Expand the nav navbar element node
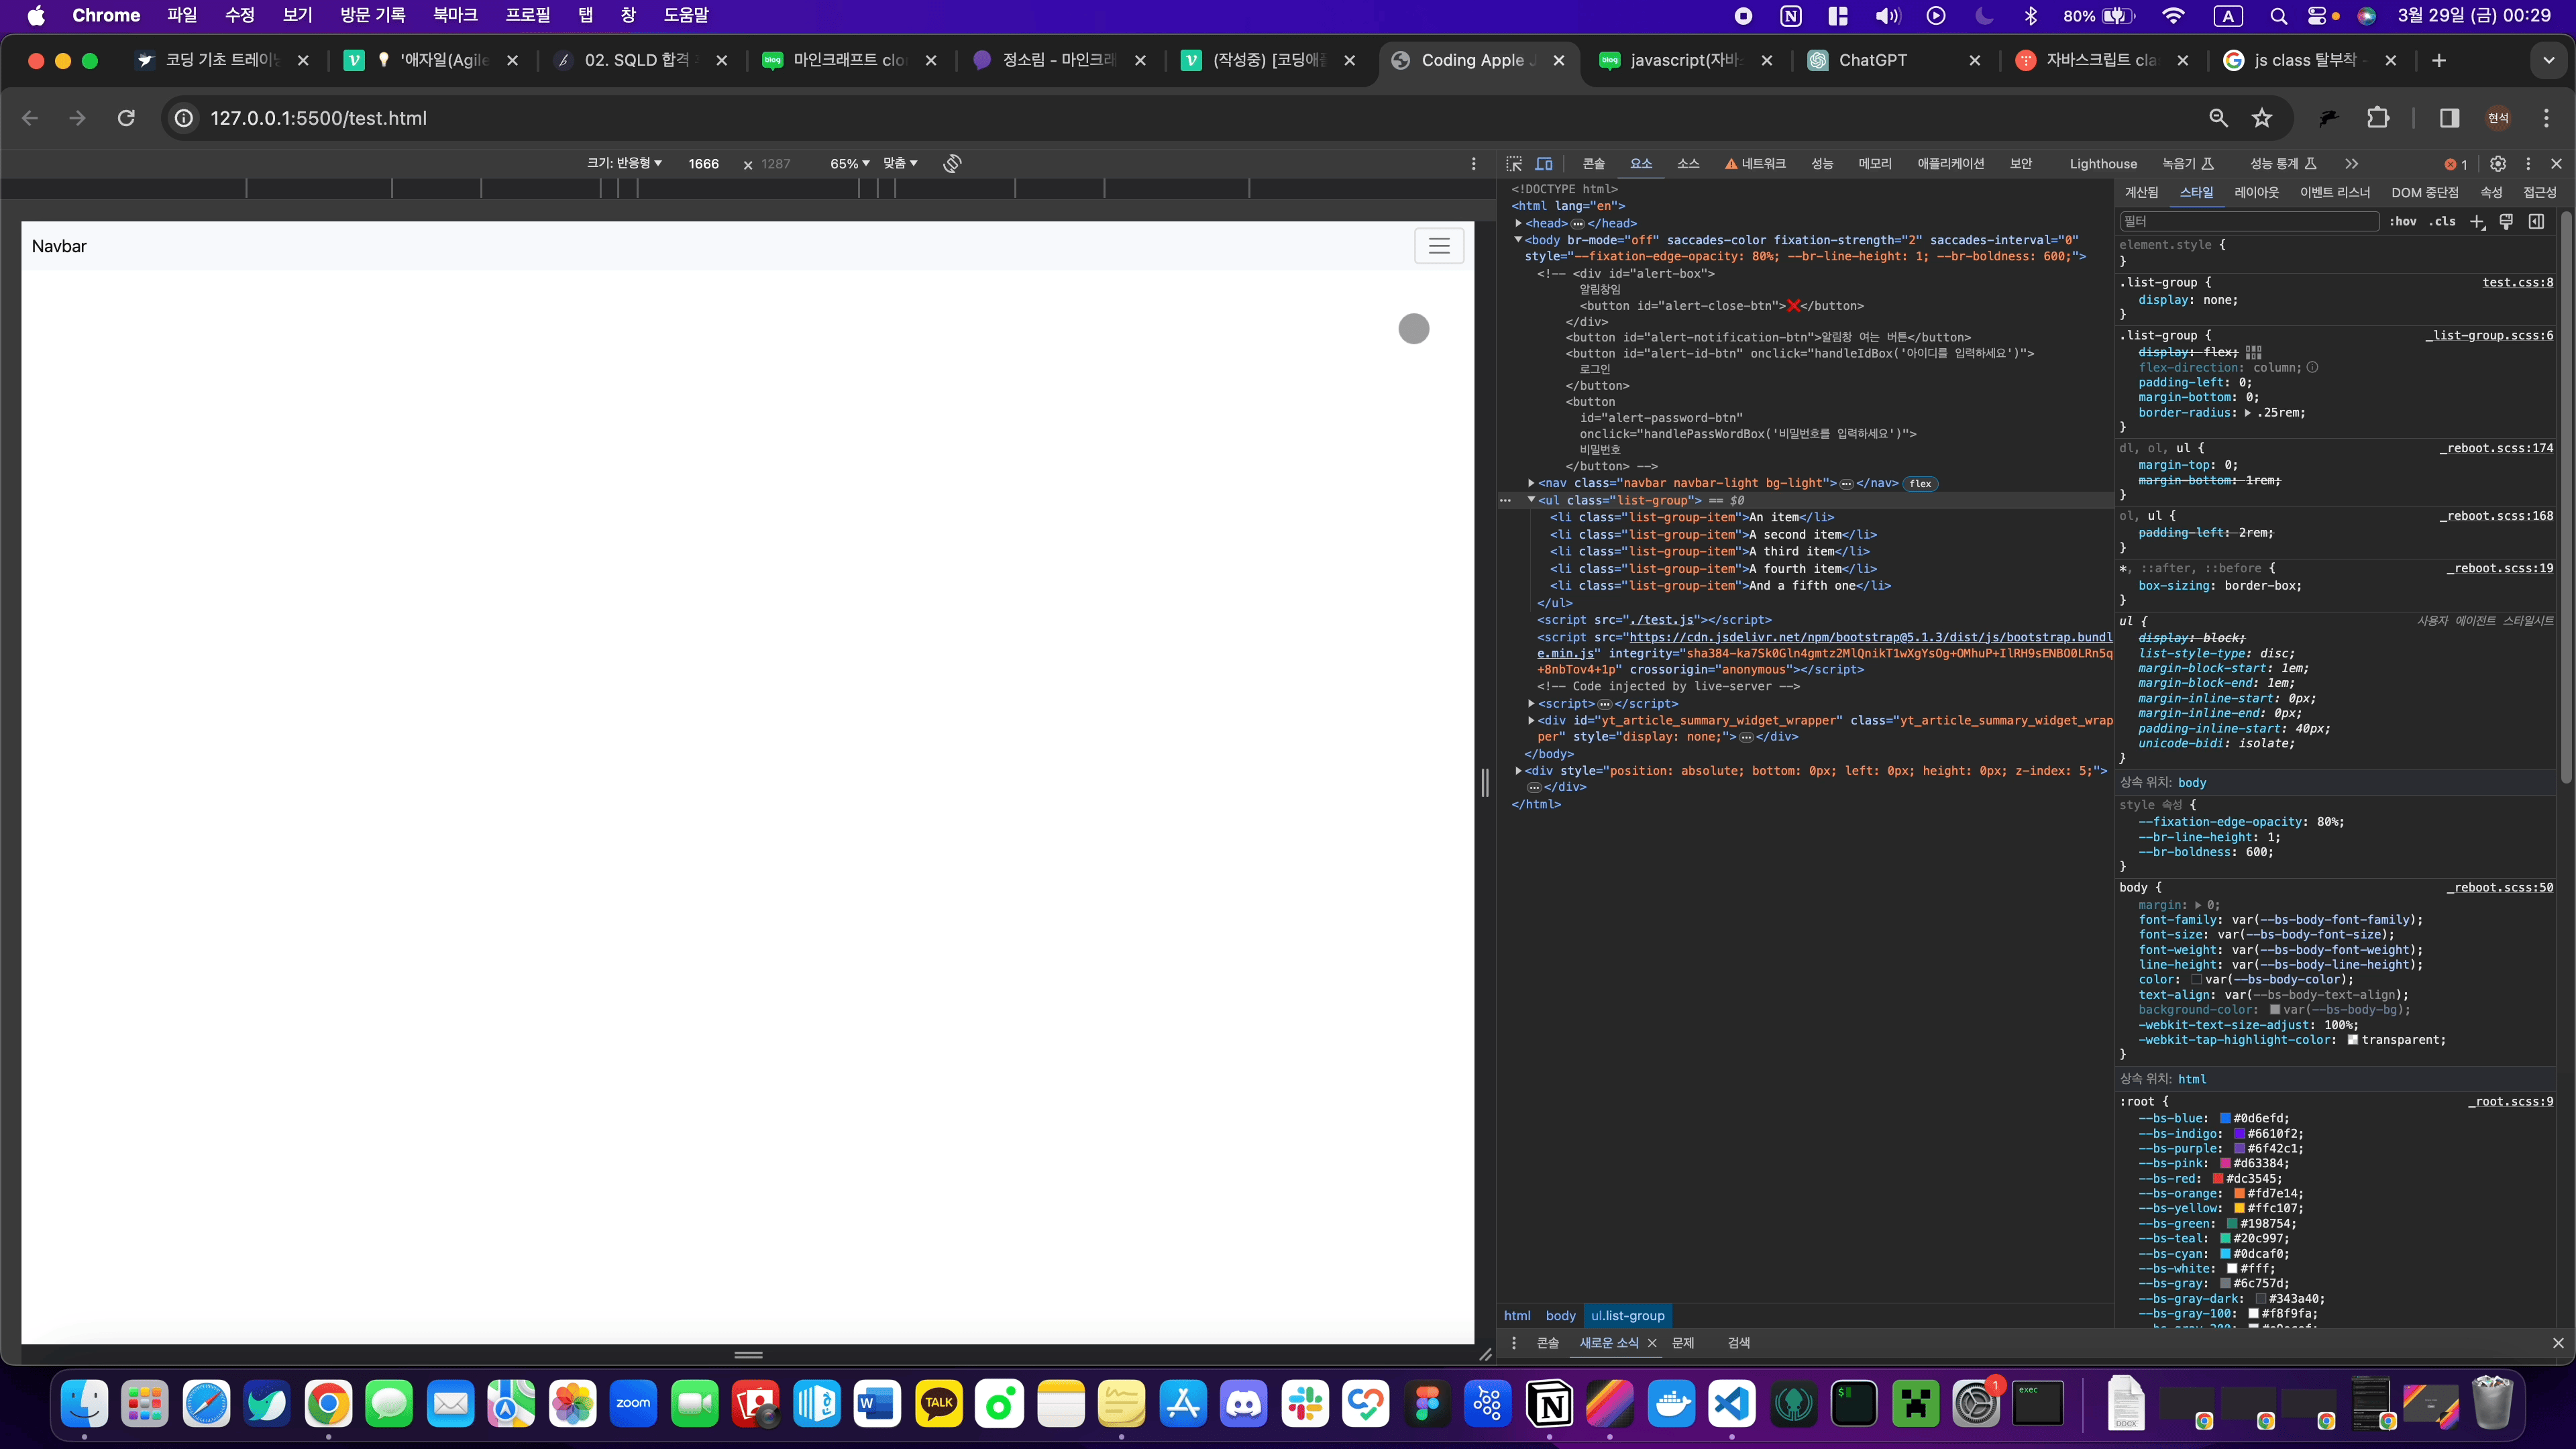The height and width of the screenshot is (1449, 2576). click(x=1531, y=483)
